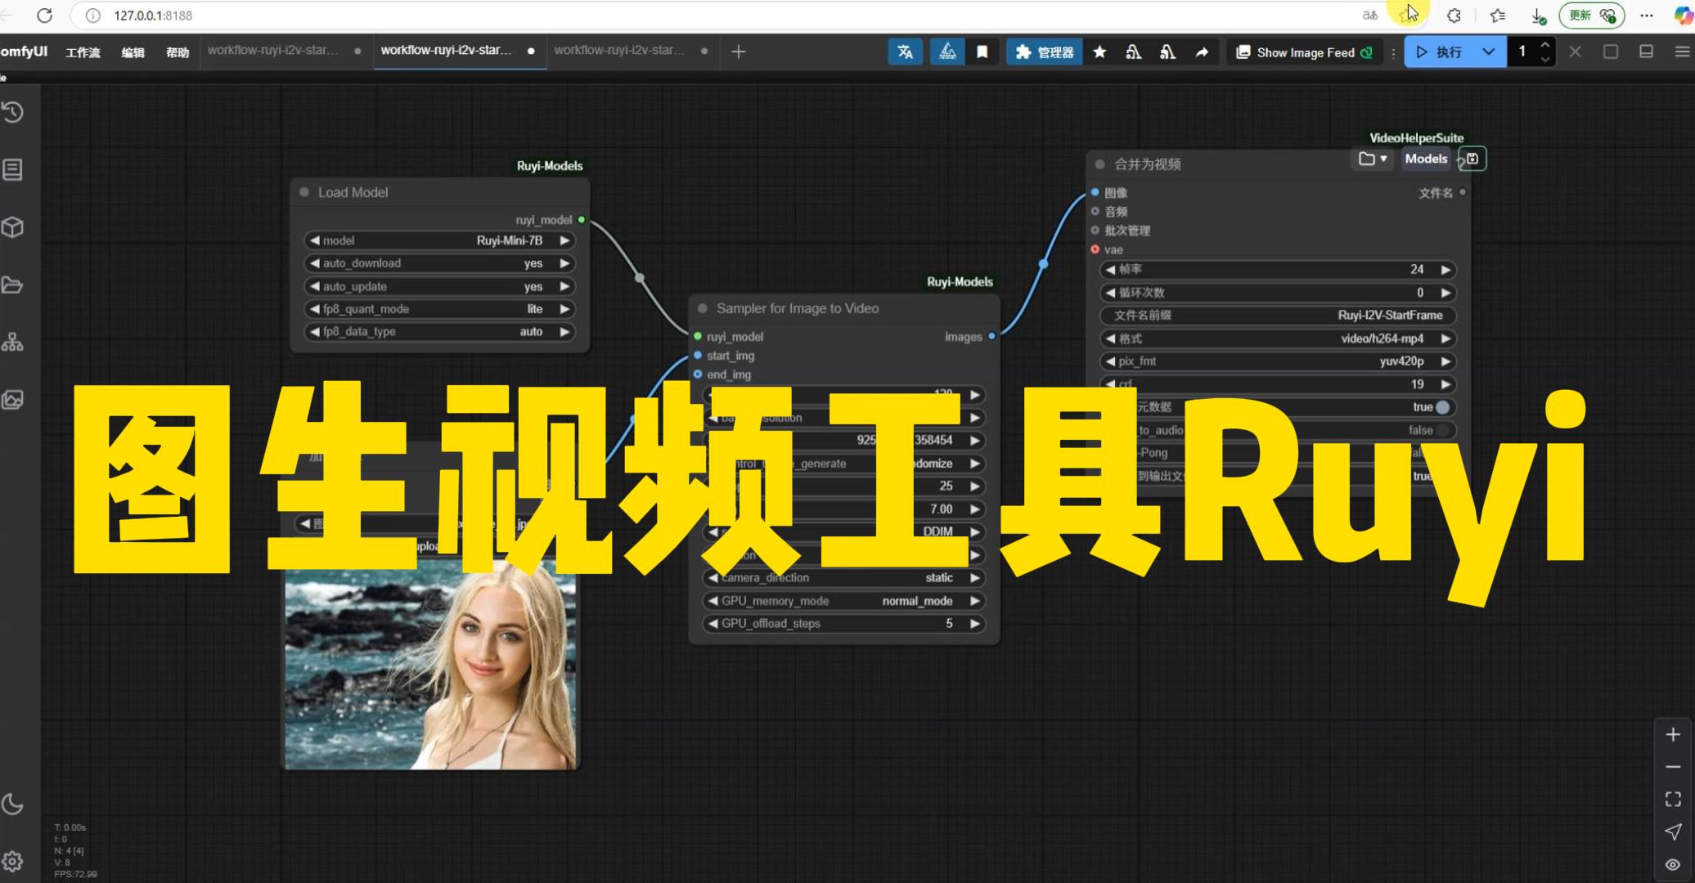
Task: Click the images output port on Sampler
Action: coord(991,336)
